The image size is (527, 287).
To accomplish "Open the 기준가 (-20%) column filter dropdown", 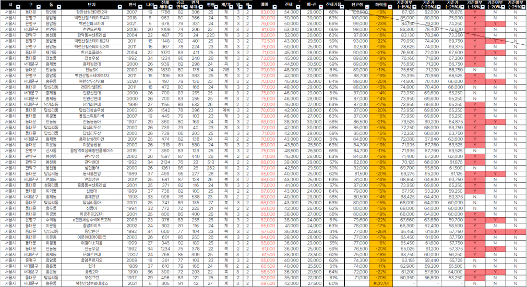I will (438, 7).
